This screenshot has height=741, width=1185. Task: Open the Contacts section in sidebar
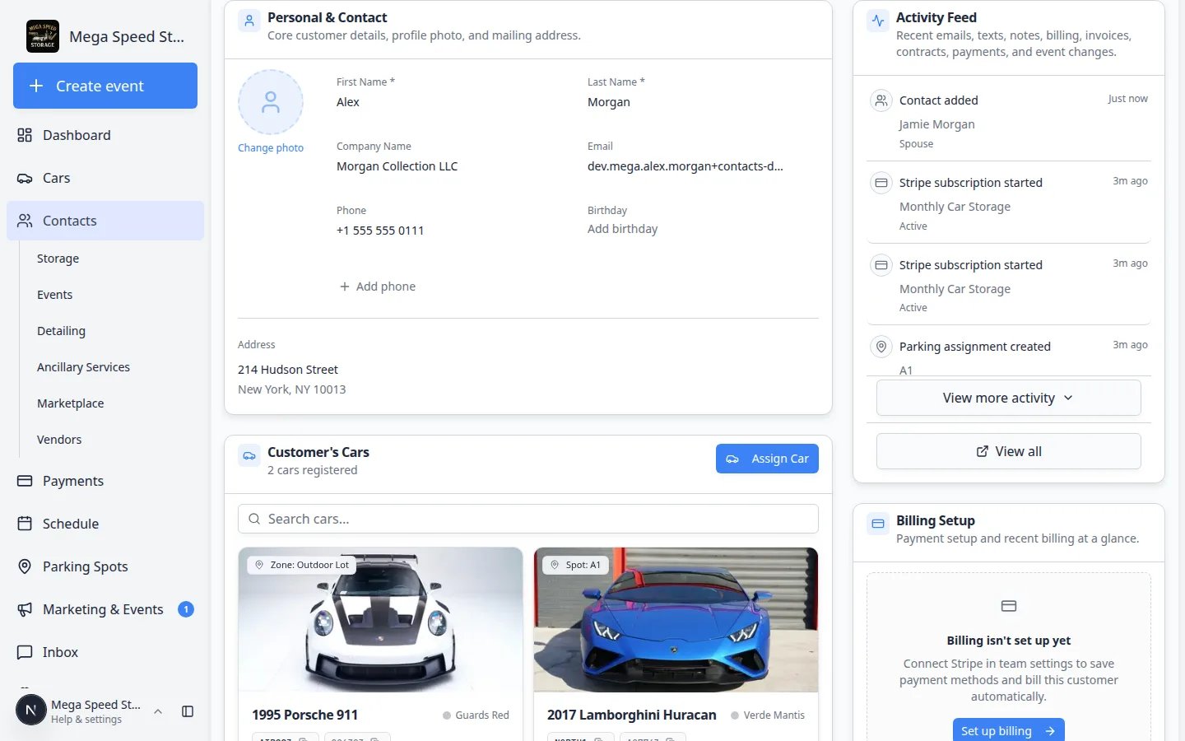coord(105,221)
